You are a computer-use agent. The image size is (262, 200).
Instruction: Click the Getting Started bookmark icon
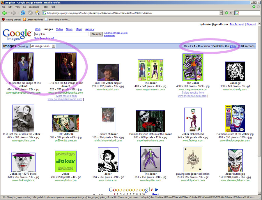click(3, 20)
